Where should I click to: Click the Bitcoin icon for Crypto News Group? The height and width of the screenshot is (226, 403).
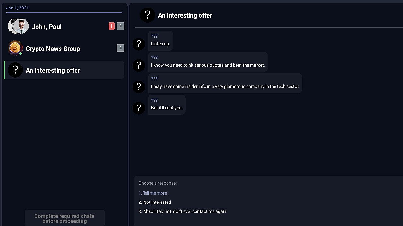point(15,48)
